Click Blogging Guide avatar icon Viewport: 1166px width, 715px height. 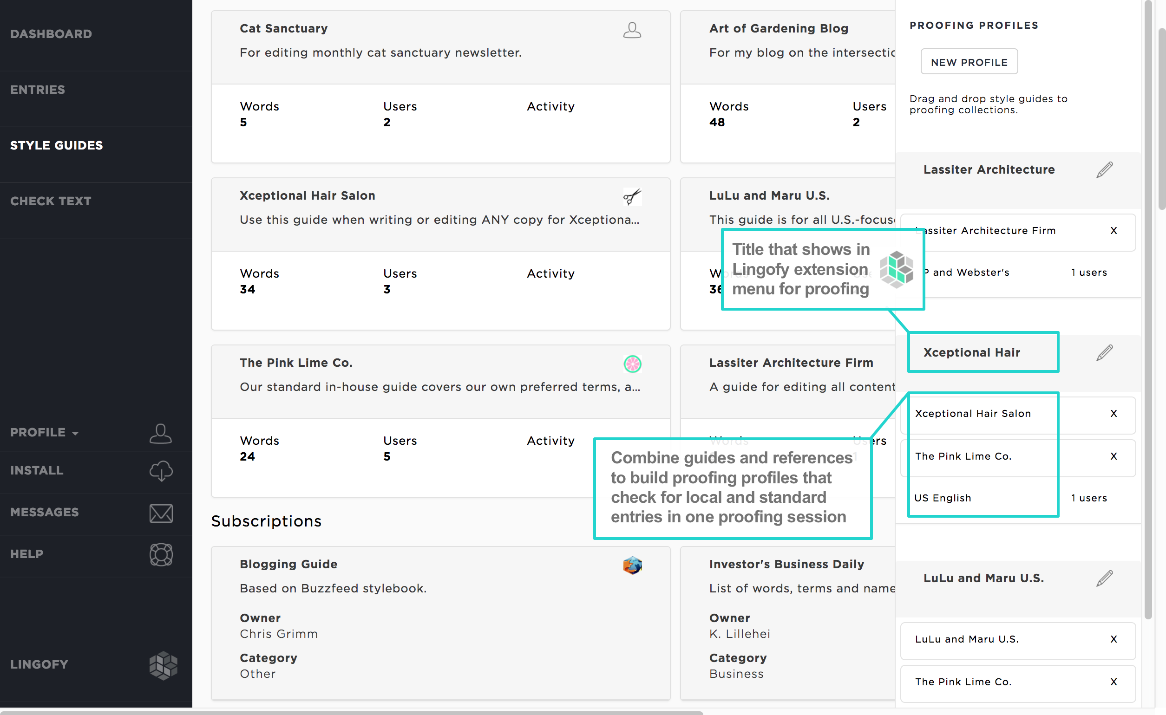(x=632, y=565)
